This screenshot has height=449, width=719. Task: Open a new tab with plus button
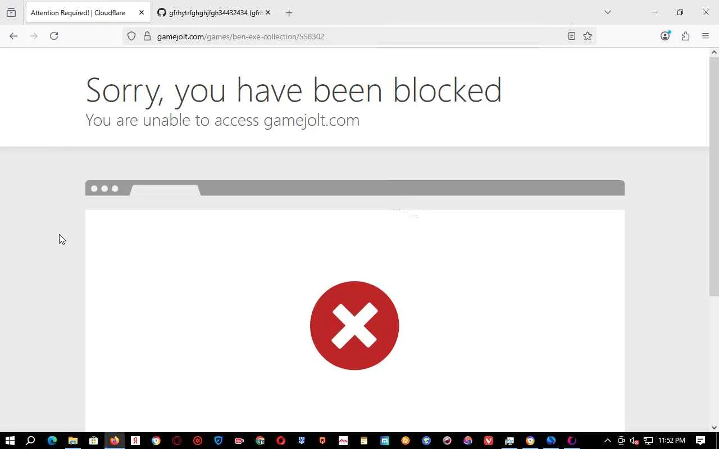(289, 12)
